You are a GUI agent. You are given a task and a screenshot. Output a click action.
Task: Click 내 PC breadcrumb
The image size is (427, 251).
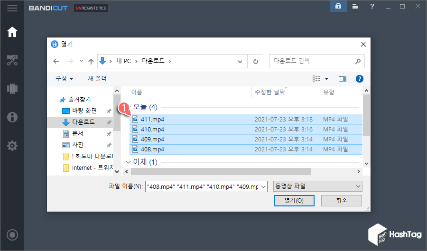[x=124, y=61]
